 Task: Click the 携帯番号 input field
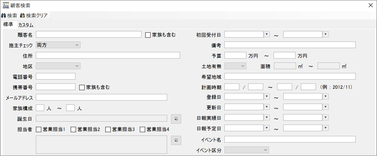coord(55,86)
